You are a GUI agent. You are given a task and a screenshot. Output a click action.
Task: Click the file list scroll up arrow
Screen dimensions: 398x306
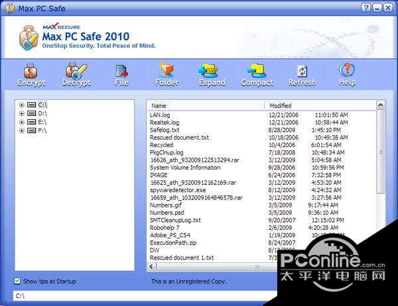pos(380,105)
